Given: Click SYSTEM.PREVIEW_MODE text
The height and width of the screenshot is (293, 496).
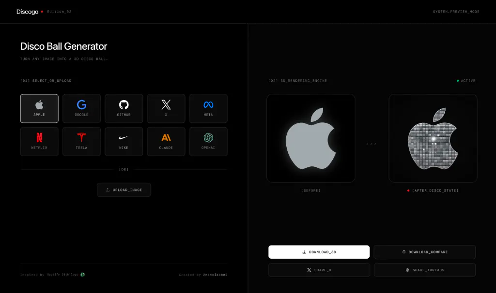Looking at the screenshot, I should click(456, 12).
